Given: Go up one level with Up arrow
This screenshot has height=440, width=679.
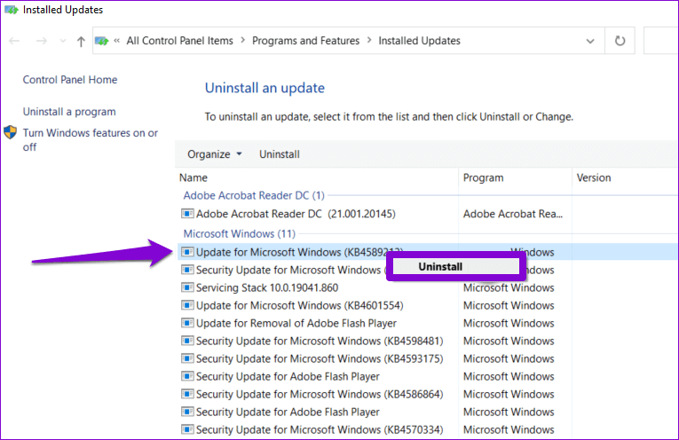Looking at the screenshot, I should pos(81,41).
